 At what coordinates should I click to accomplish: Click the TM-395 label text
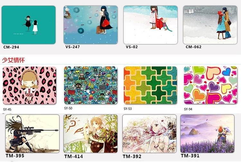tap(15, 156)
